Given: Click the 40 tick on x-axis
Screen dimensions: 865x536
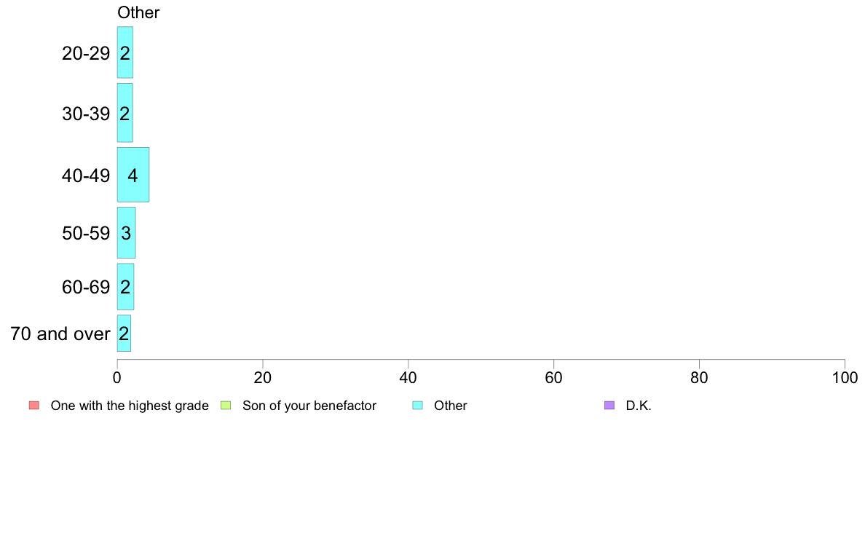Looking at the screenshot, I should point(408,377).
